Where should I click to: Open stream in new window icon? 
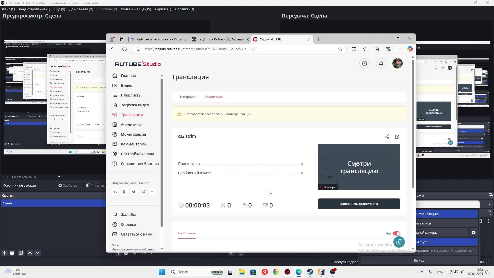397,137
